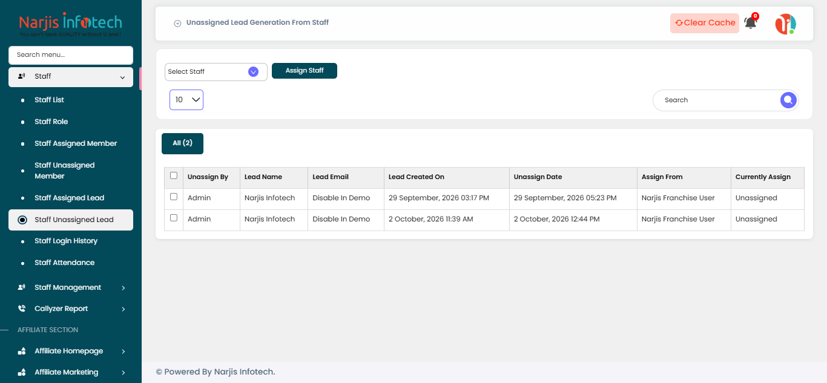Viewport: 827px width, 383px height.
Task: Open Staff Attendance page
Action: (64, 263)
